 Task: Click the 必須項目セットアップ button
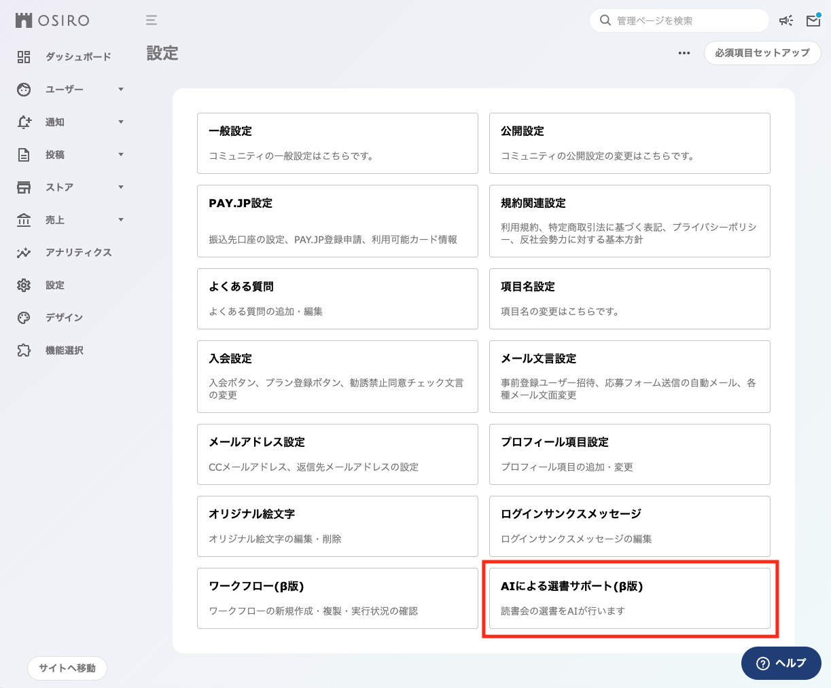[x=762, y=53]
